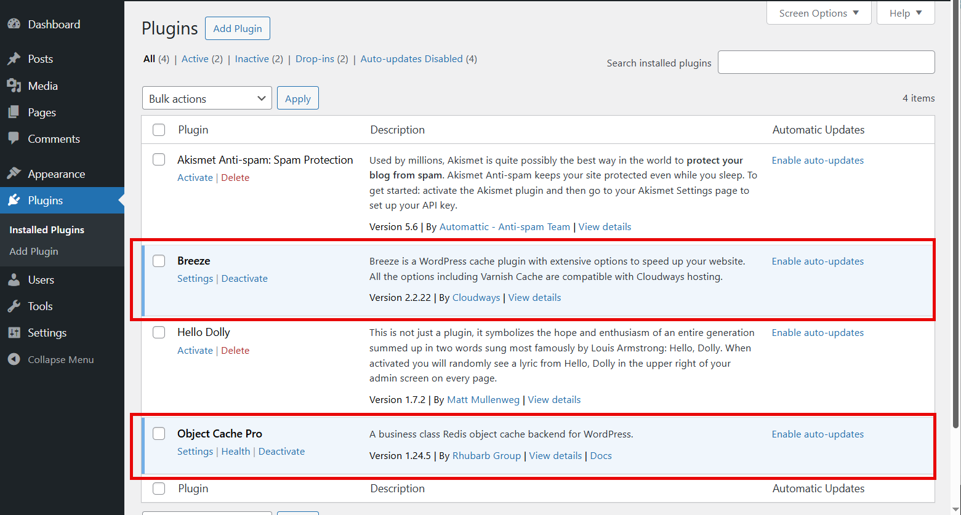The image size is (961, 515).
Task: Enable auto-updates for Object Cache Pro
Action: point(818,434)
